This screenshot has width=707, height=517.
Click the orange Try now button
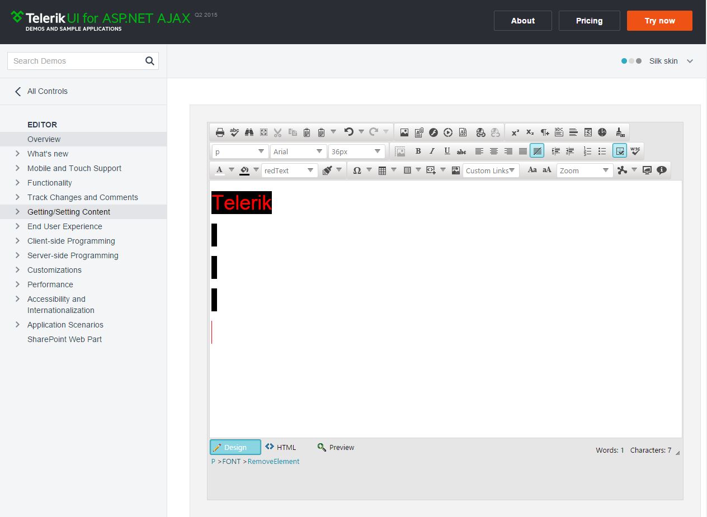[x=659, y=21]
